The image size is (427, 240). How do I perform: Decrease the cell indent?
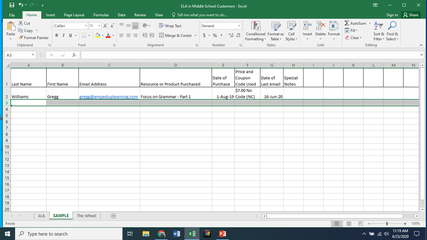pyautogui.click(x=145, y=35)
